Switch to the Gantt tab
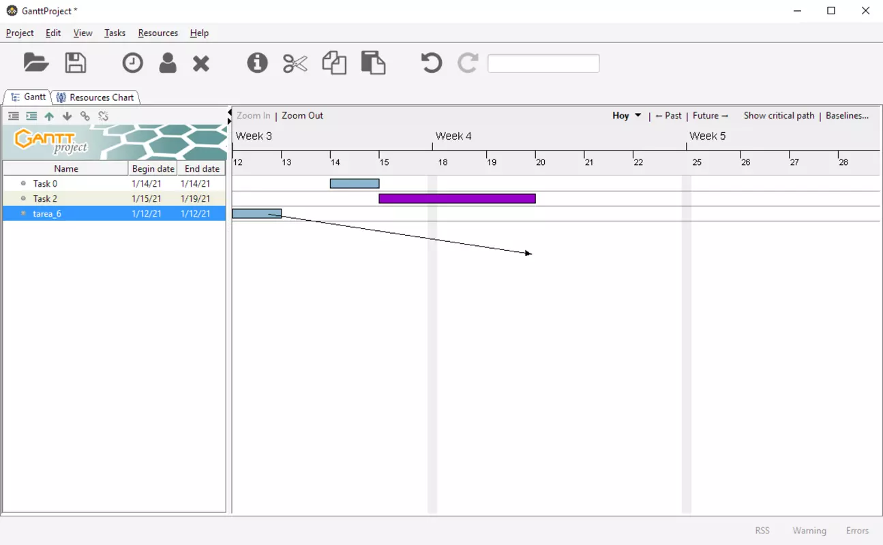The image size is (883, 545). (29, 97)
